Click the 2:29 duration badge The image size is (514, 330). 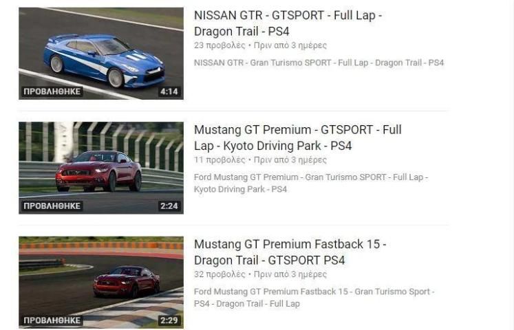(x=169, y=320)
